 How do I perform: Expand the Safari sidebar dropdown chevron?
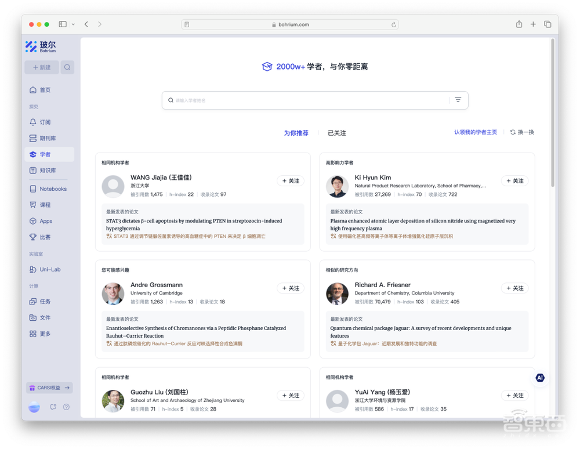[73, 24]
